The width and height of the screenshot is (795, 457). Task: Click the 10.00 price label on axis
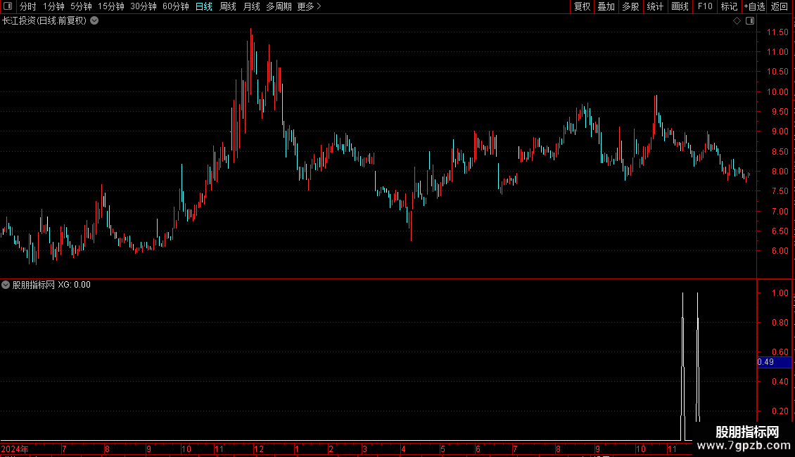[777, 91]
